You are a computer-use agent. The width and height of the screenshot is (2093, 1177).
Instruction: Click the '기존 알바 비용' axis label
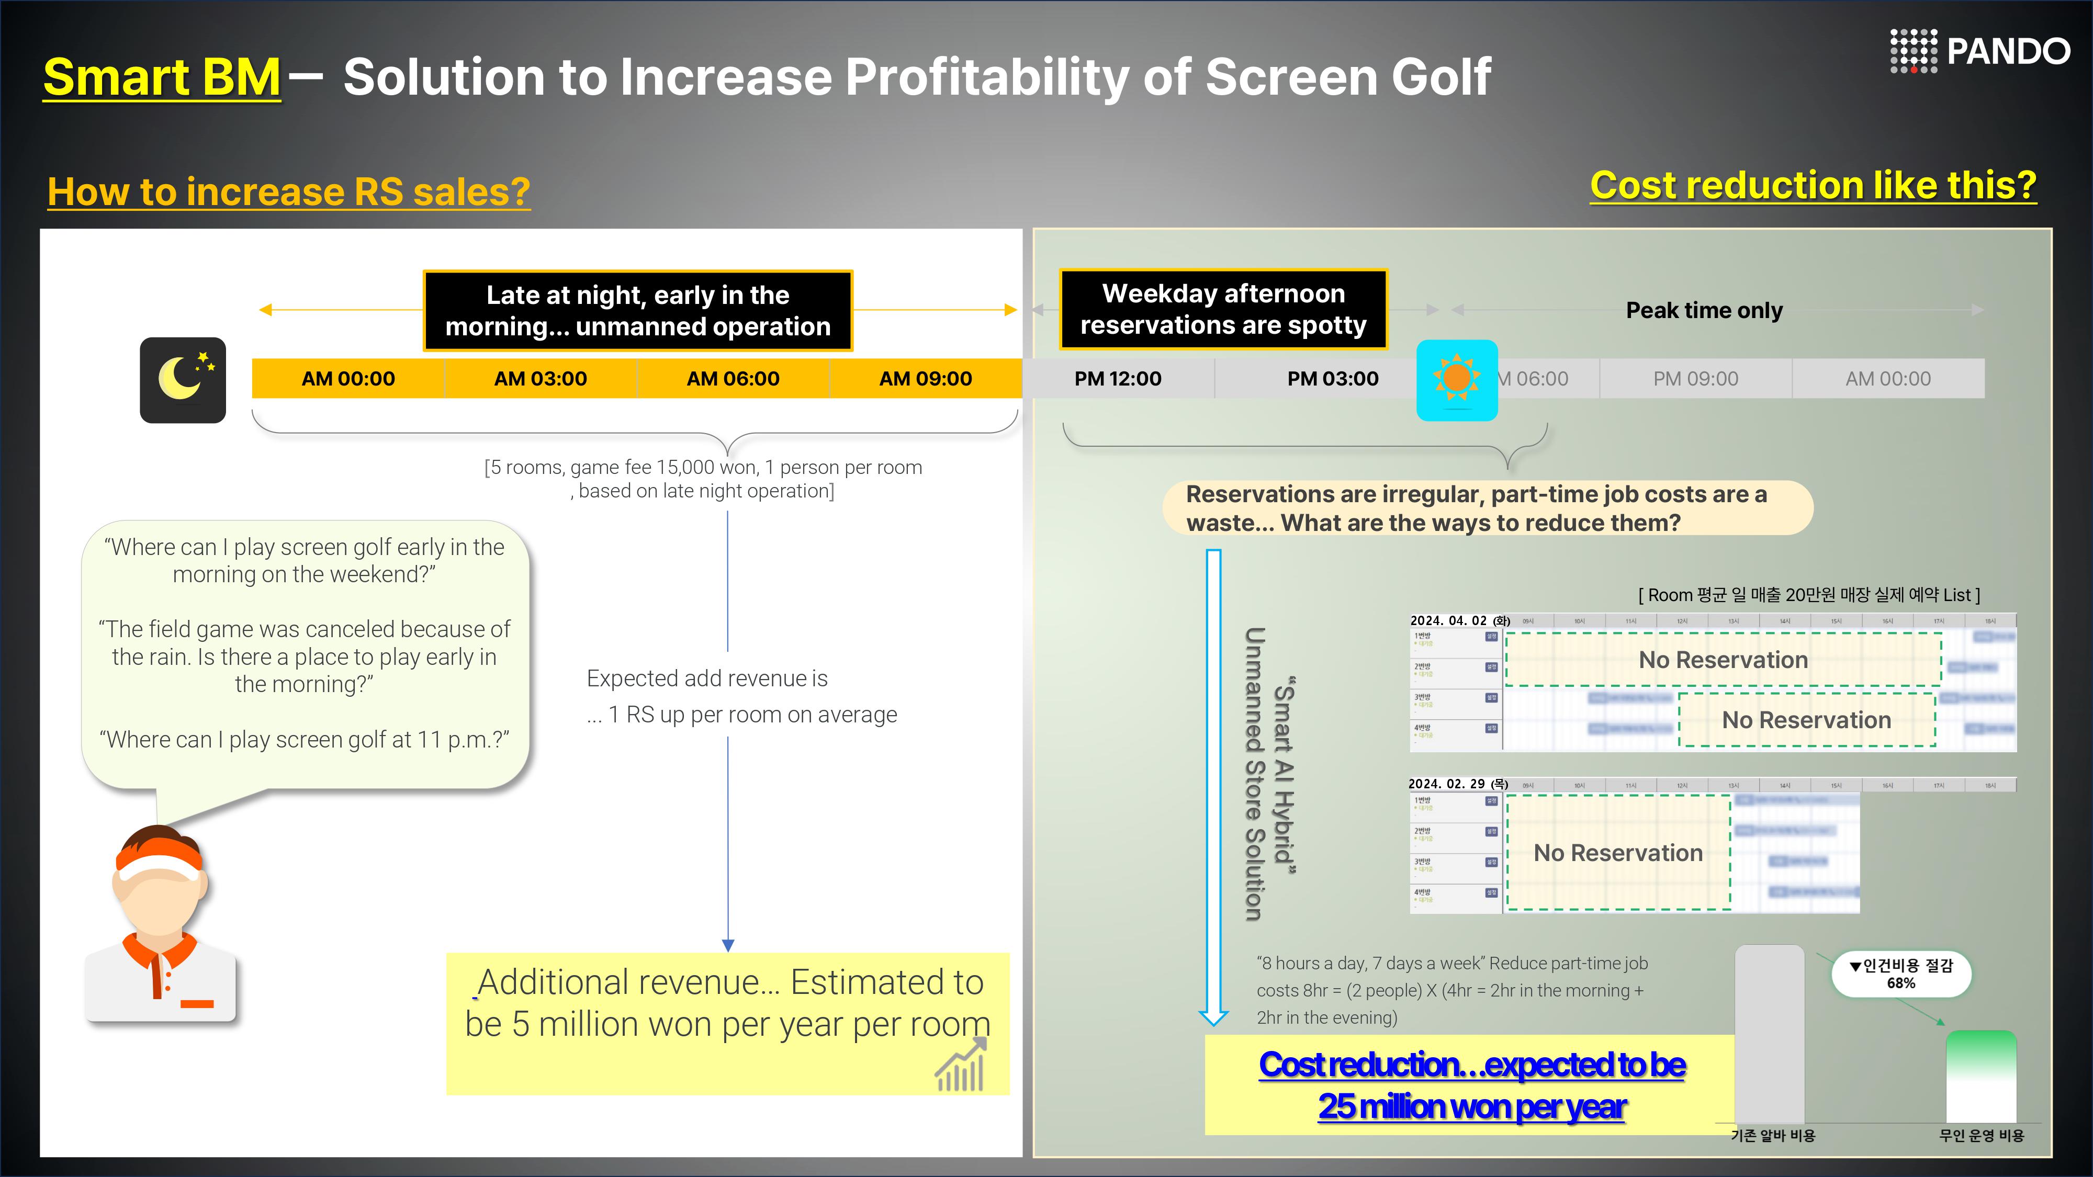point(1773,1136)
